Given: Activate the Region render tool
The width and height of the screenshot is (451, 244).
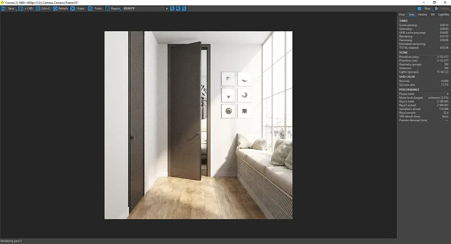Looking at the screenshot, I should pos(112,9).
